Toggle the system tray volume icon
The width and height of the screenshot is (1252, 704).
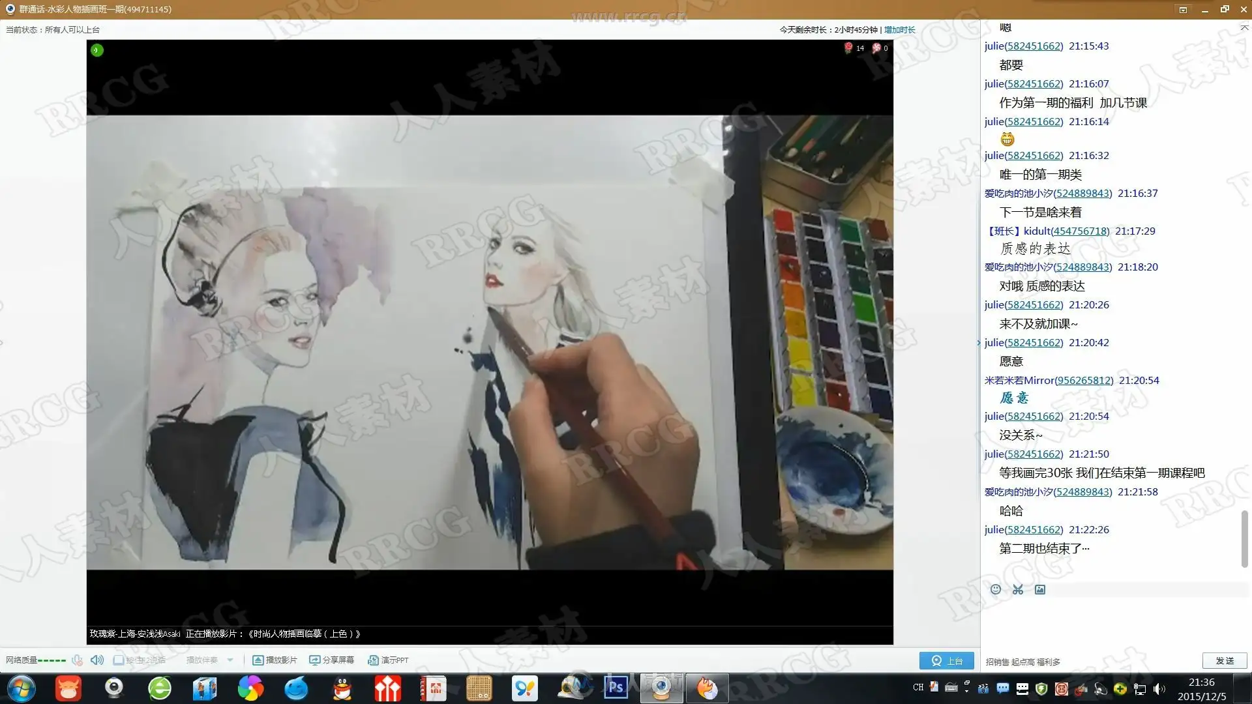tap(1159, 689)
